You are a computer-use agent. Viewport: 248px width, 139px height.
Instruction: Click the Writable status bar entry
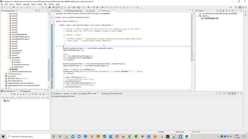click(161, 132)
